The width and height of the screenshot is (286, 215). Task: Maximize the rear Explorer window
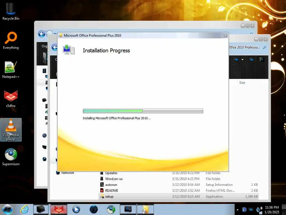click(247, 26)
